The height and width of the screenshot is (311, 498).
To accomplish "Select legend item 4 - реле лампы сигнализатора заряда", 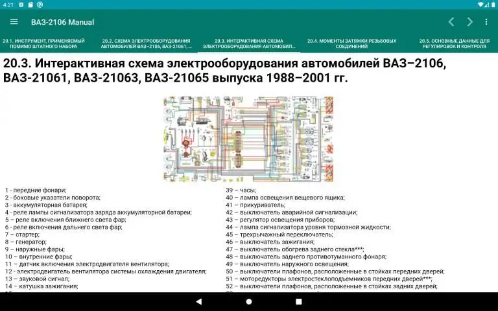I will [98, 213].
